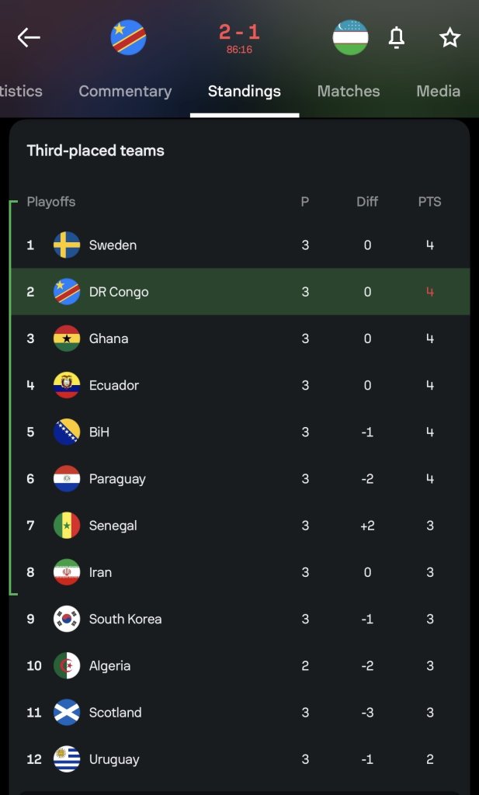Screen dimensions: 479x795
Task: Select the Standings tab
Action: [245, 92]
